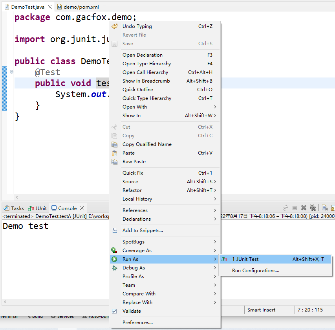The image size is (335, 330).
Task: Click the Clear Console document icon
Action: tap(325, 208)
